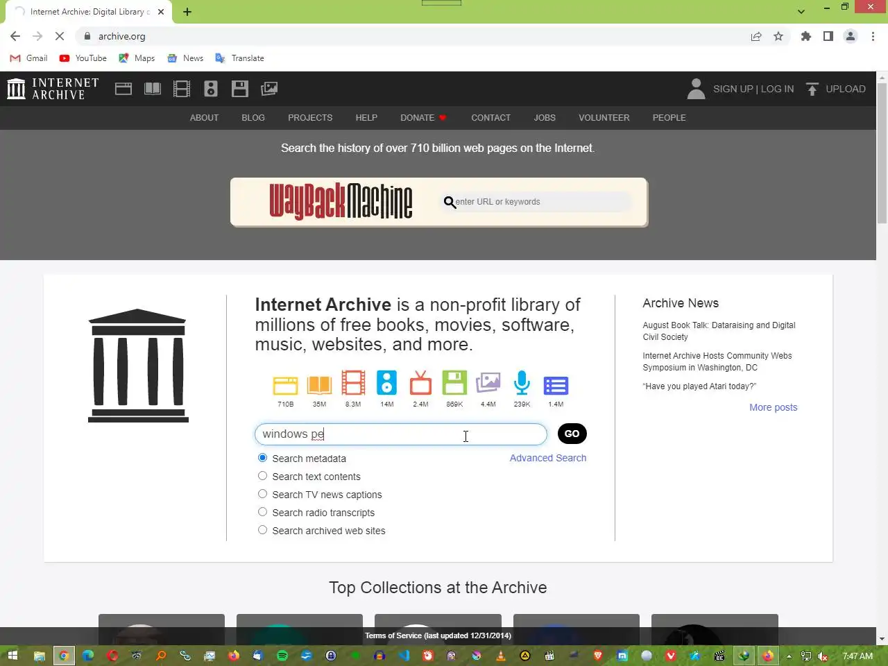Screen dimensions: 888x666
Task: Click the magnifier icon in Wayback search
Action: [450, 202]
